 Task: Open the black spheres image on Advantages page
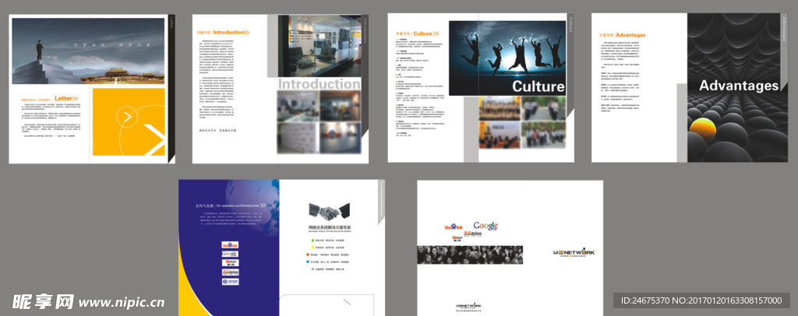point(737,87)
